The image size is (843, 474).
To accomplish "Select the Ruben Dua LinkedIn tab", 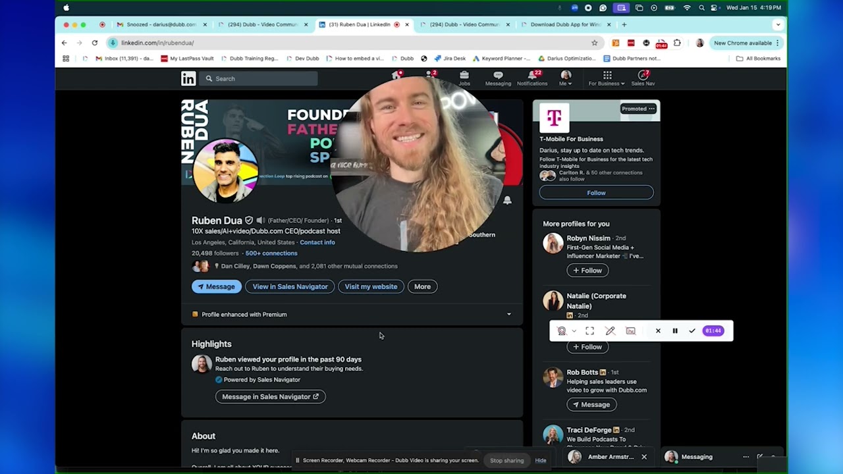I will pos(364,25).
